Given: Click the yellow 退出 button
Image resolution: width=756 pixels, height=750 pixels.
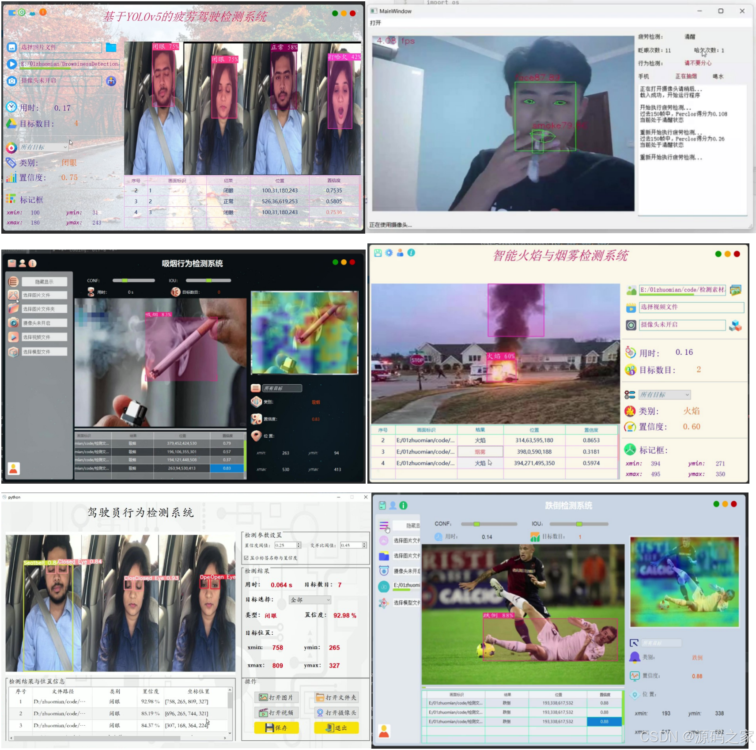Looking at the screenshot, I should point(336,728).
